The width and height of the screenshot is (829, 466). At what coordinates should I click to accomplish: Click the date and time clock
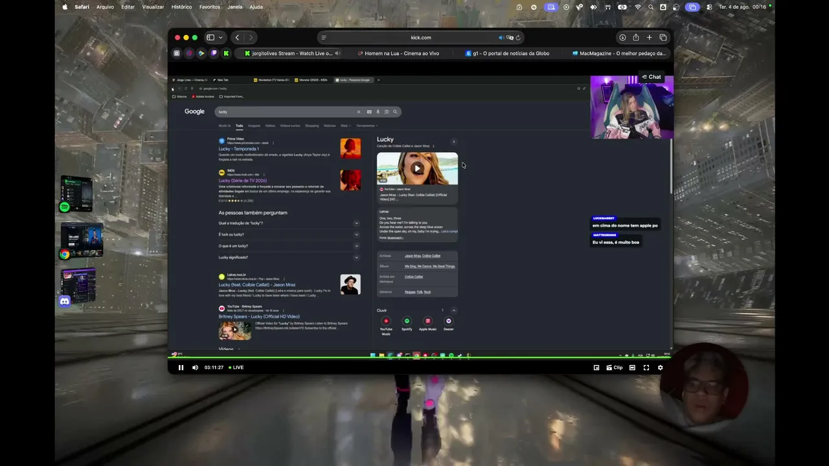click(743, 7)
